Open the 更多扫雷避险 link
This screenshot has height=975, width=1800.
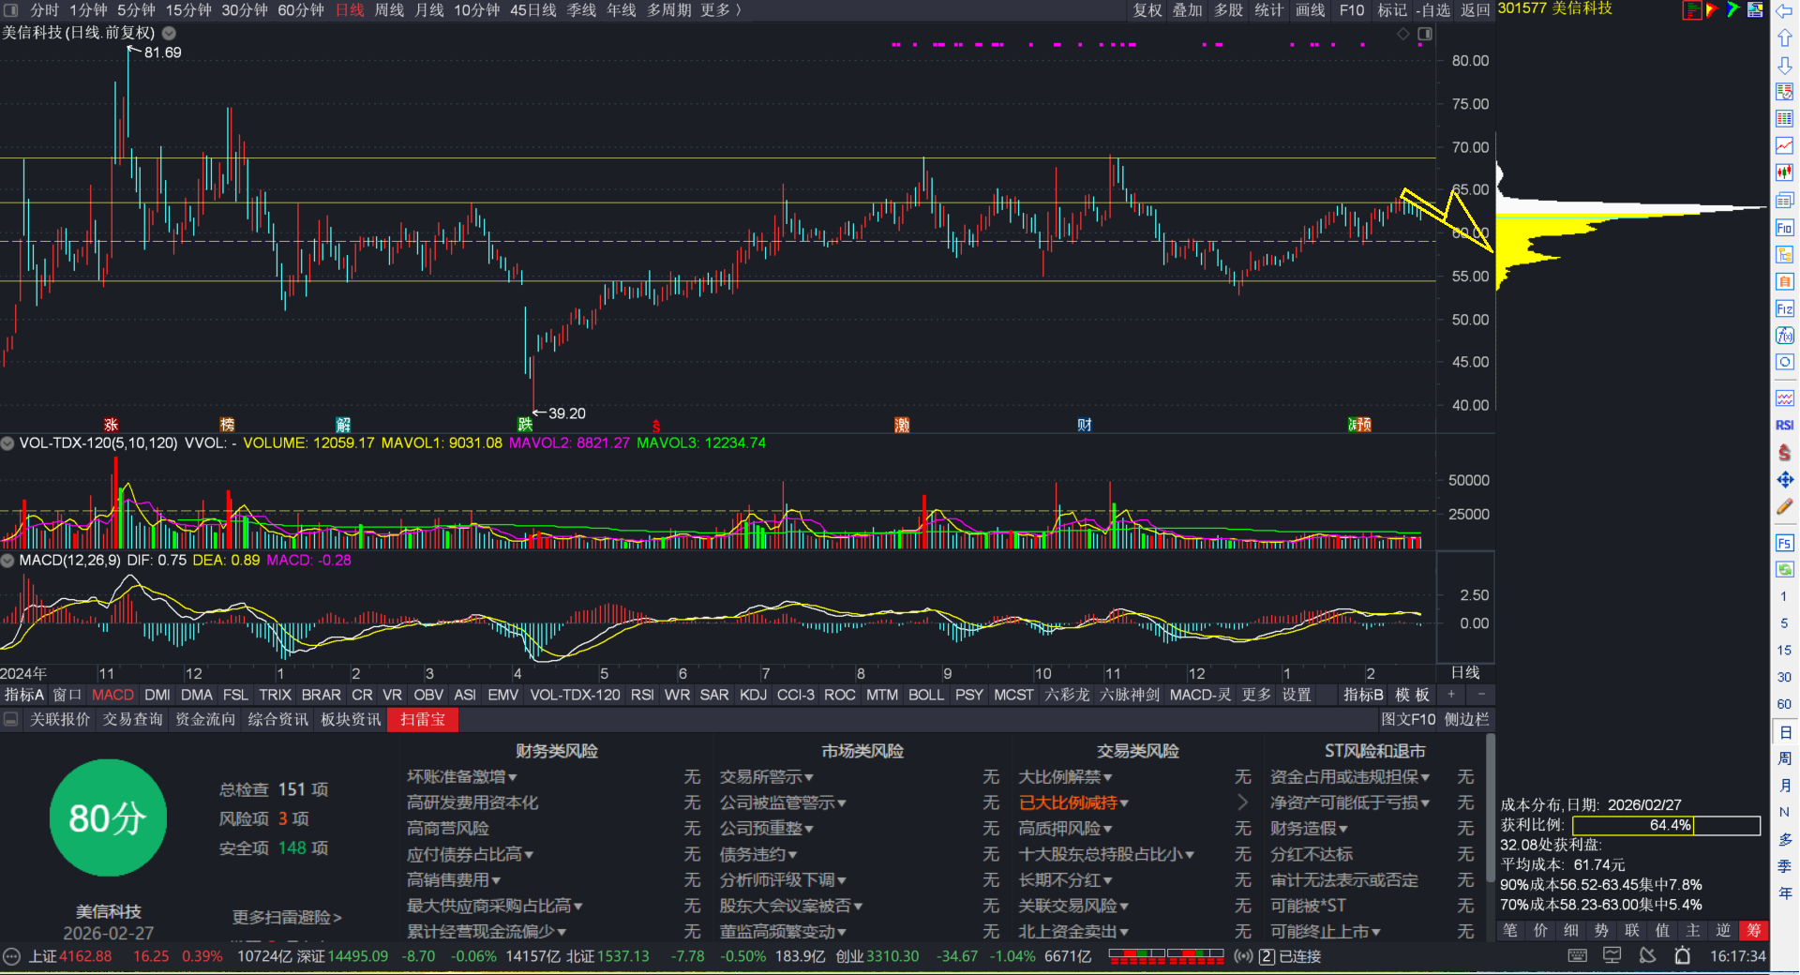[287, 918]
